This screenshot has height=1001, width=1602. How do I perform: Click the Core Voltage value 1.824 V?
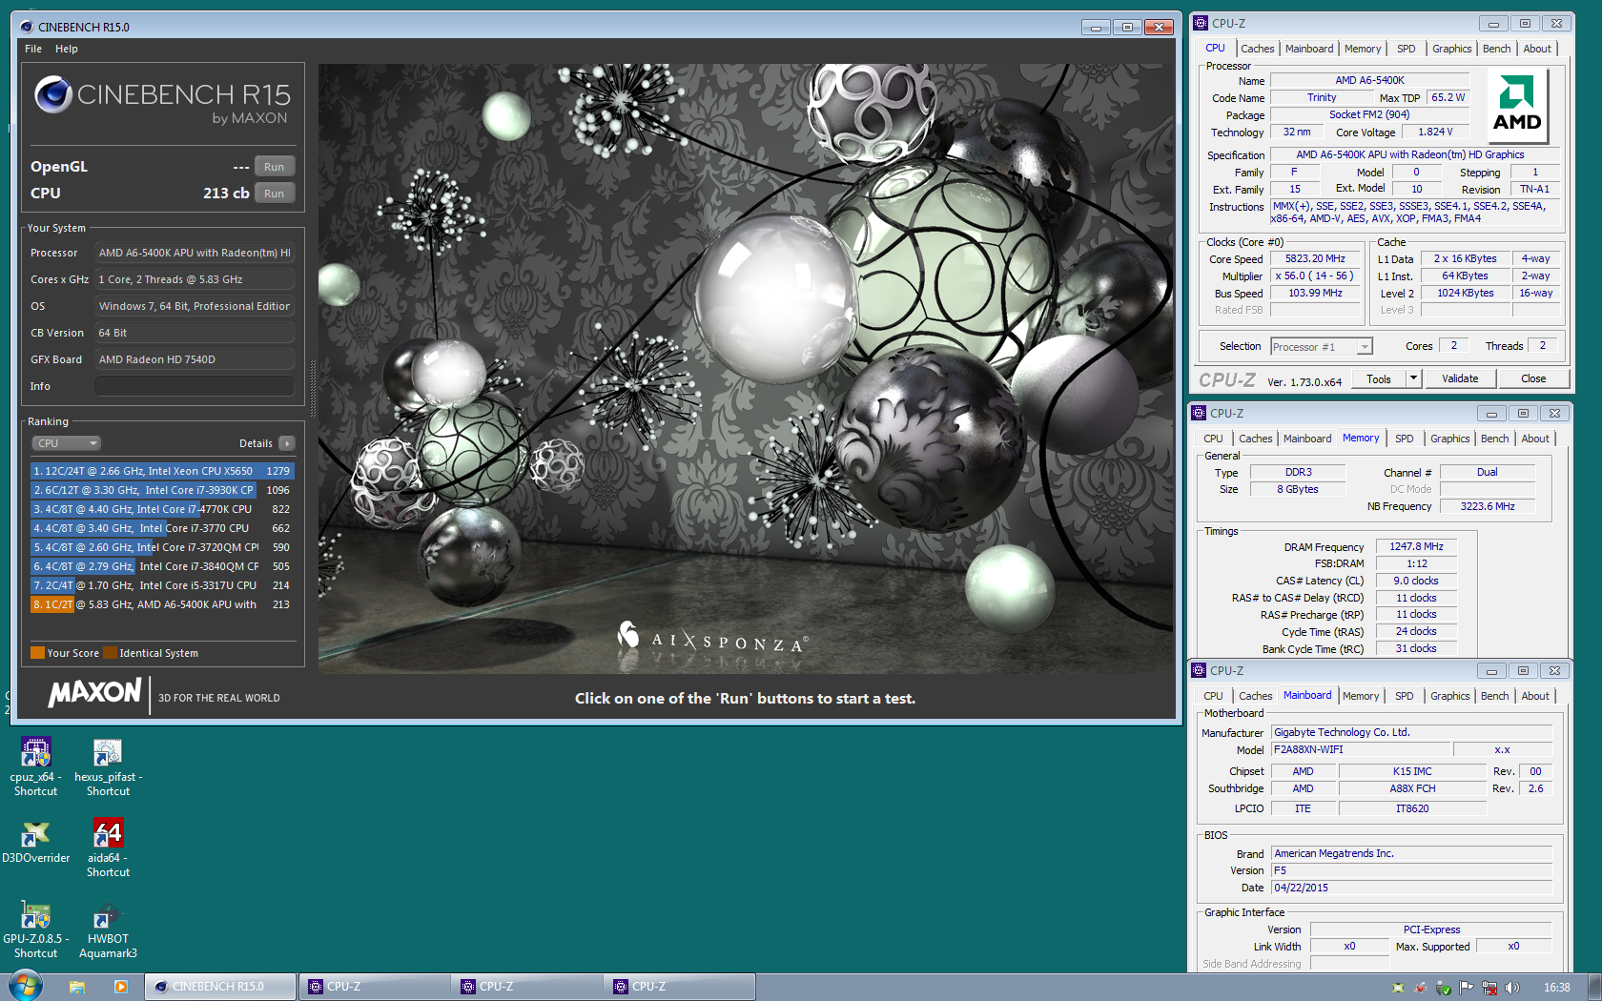tap(1435, 133)
